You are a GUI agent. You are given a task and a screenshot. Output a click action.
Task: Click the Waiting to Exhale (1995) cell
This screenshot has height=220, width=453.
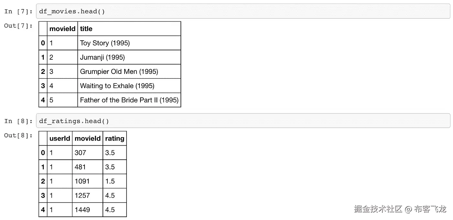117,86
